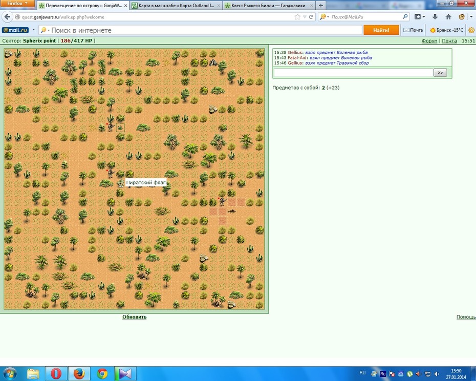
Task: Click the @mail.ru toolbar logo
Action: click(15, 30)
